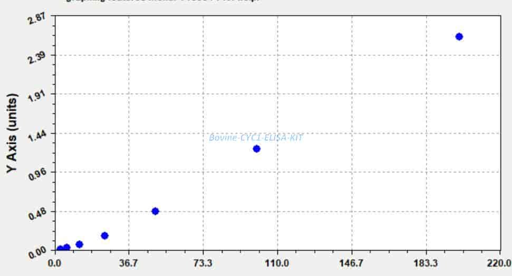
Task: Click the x-axis label '146.7'
Action: (x=352, y=263)
